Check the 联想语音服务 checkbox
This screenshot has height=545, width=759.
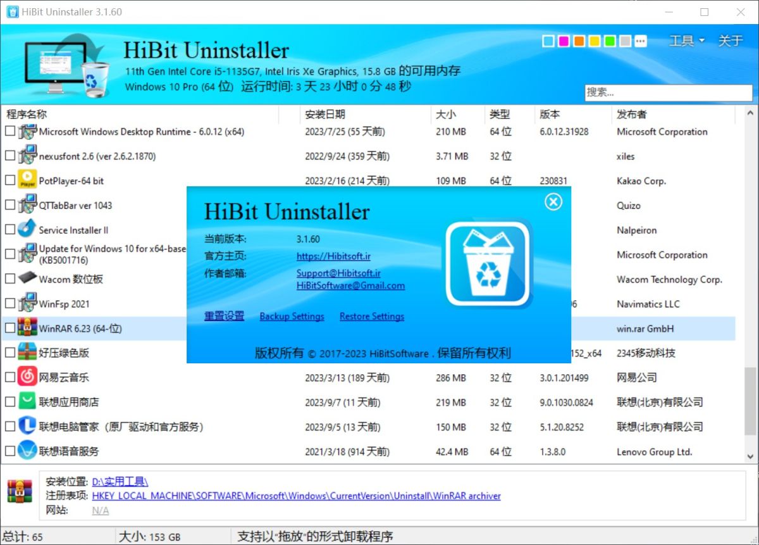10,451
